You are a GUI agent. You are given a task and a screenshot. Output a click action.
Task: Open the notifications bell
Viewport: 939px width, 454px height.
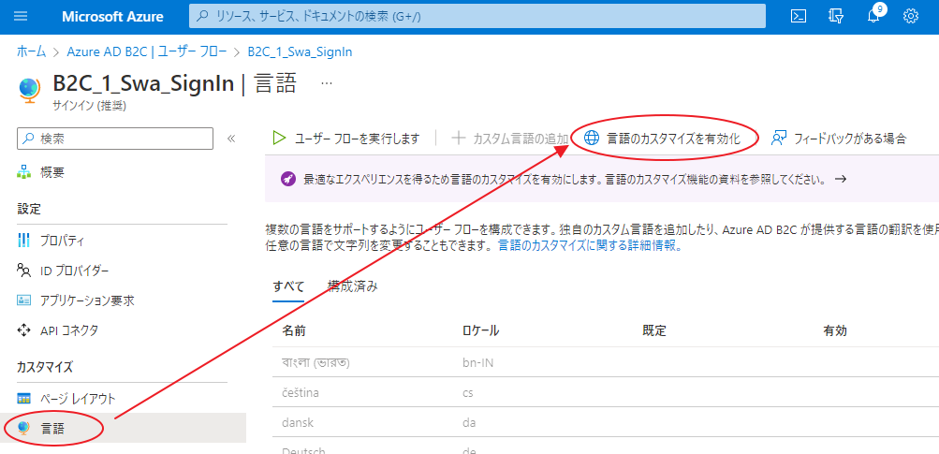pos(873,16)
